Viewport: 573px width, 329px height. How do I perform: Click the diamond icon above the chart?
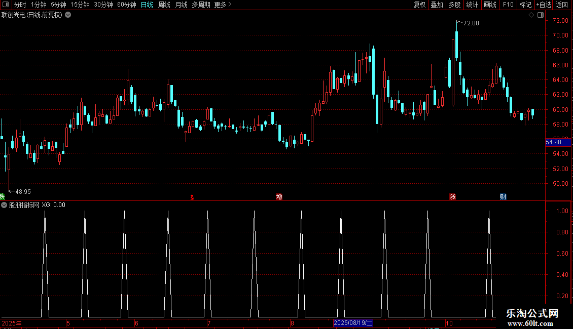tap(531, 15)
